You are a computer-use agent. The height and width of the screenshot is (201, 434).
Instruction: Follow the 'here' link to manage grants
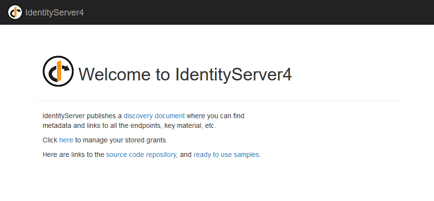(x=66, y=140)
